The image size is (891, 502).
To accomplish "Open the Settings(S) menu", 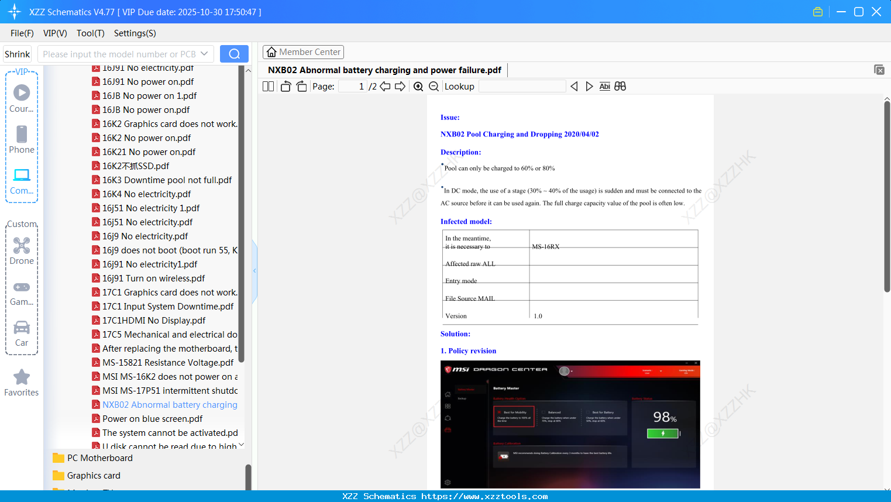I will [135, 33].
